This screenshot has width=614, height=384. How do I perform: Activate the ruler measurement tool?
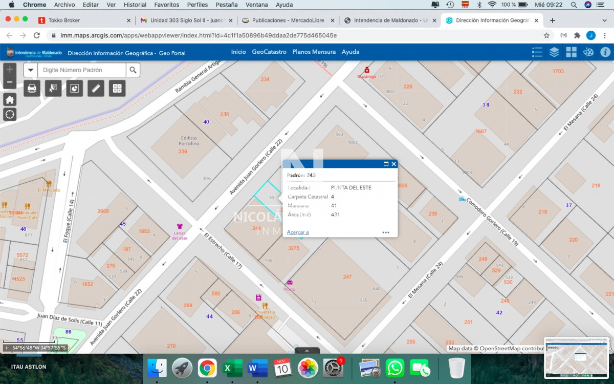[96, 89]
